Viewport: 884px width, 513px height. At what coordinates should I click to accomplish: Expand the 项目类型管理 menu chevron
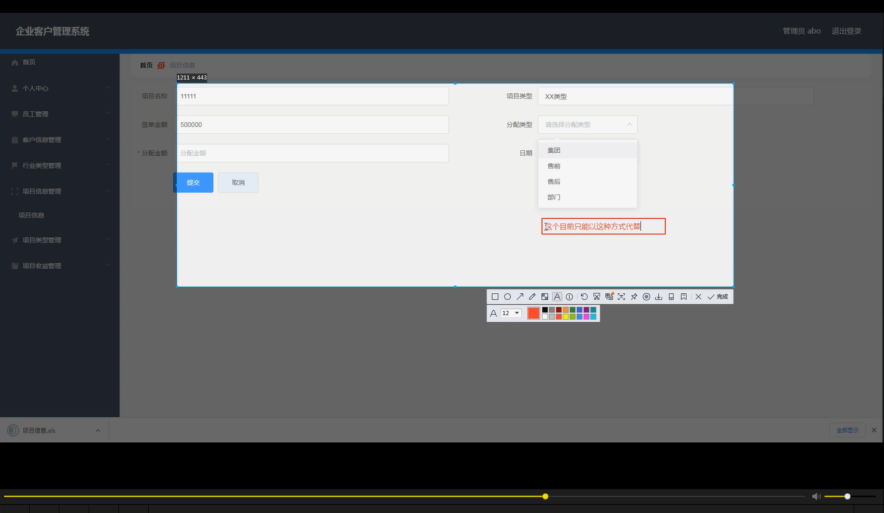tap(108, 240)
